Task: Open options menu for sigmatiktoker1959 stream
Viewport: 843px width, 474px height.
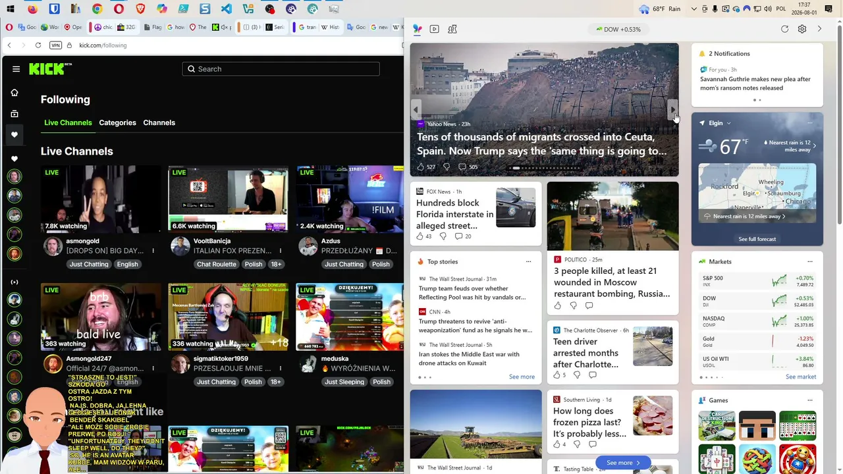Action: (281, 369)
